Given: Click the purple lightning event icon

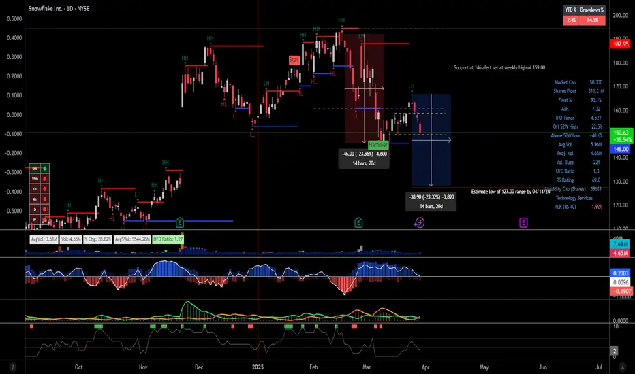Looking at the screenshot, I should [419, 222].
